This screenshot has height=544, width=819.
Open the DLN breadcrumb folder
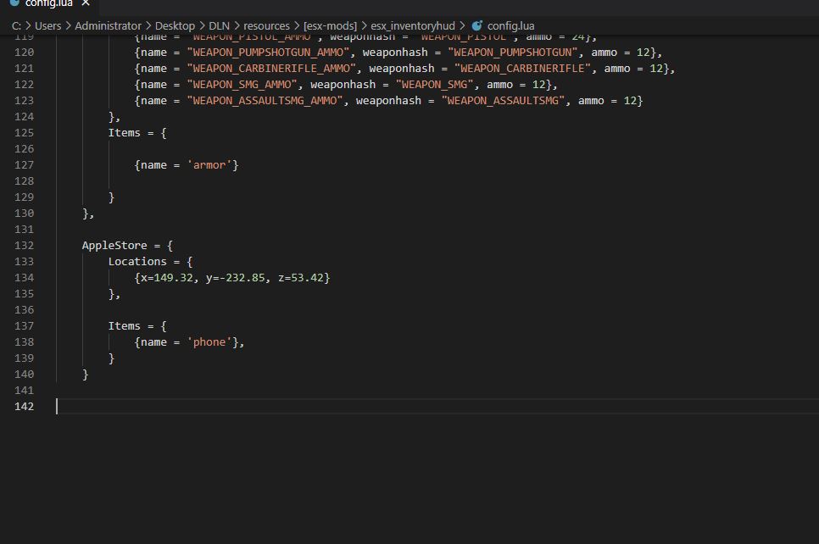pos(219,25)
